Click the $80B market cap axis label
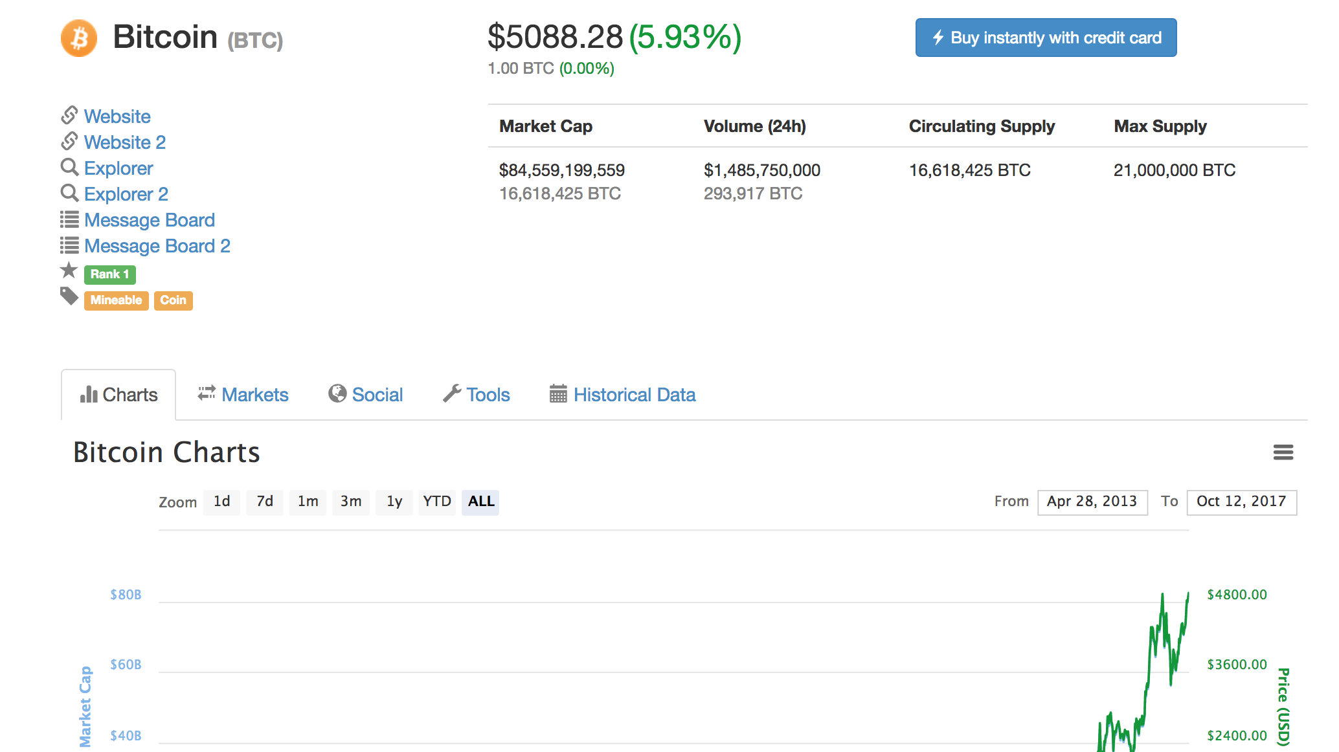 coord(126,595)
